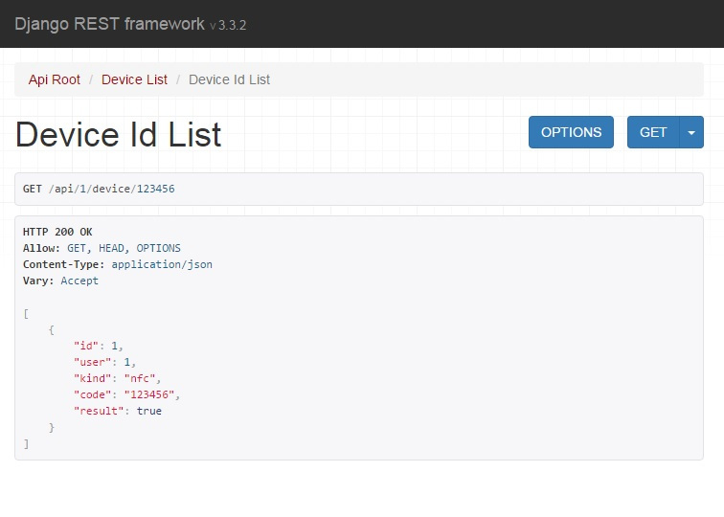724x517 pixels.
Task: Open the GET format dropdown caret
Action: pyautogui.click(x=691, y=132)
